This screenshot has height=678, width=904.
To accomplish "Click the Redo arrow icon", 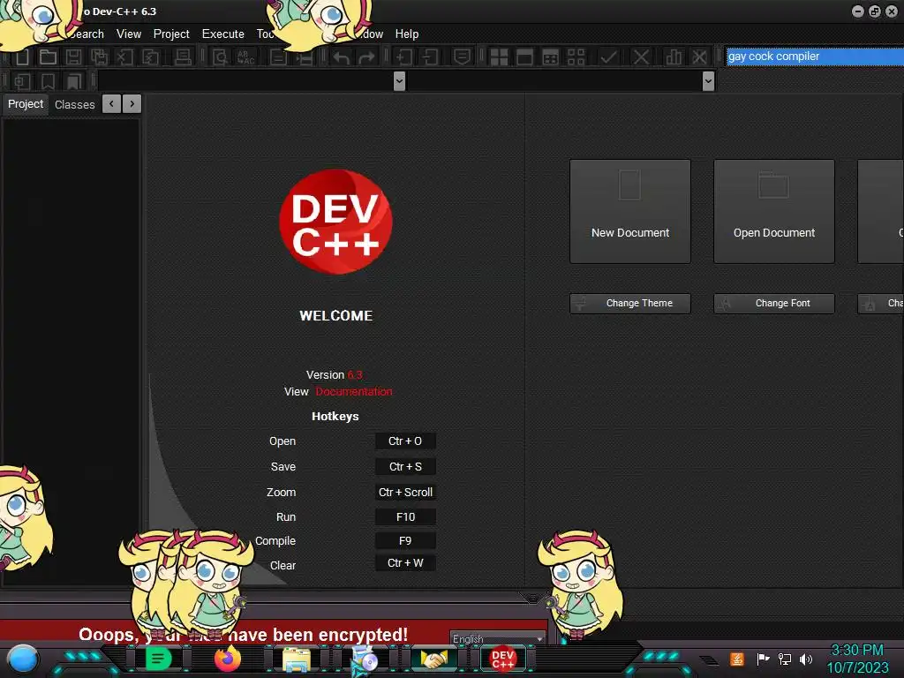I will coord(366,56).
